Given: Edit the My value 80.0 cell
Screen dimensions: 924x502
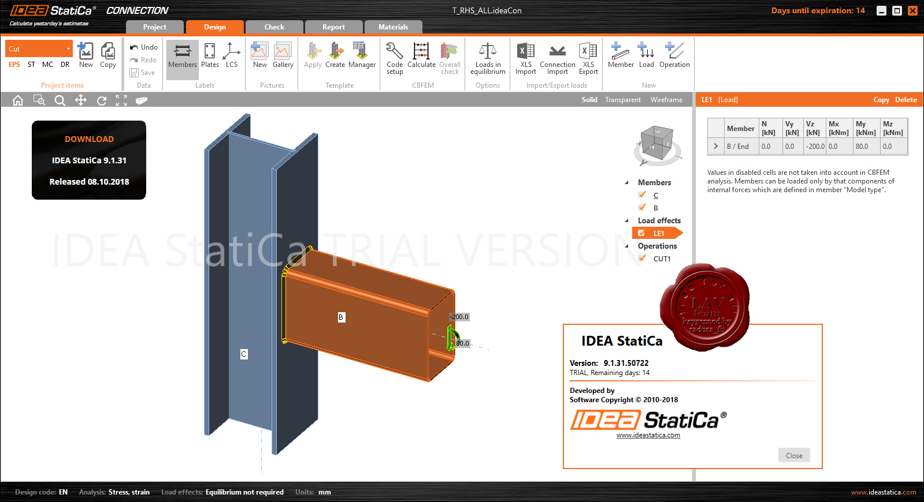Looking at the screenshot, I should [x=867, y=147].
